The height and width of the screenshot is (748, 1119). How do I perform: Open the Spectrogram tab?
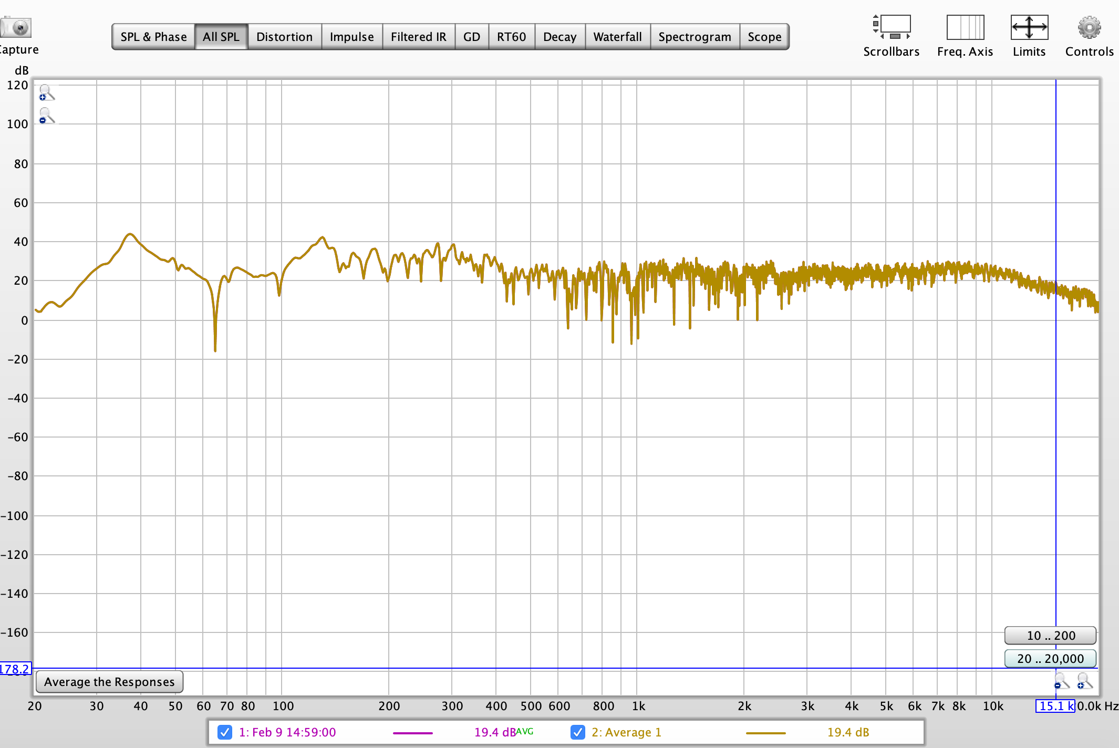click(x=695, y=37)
